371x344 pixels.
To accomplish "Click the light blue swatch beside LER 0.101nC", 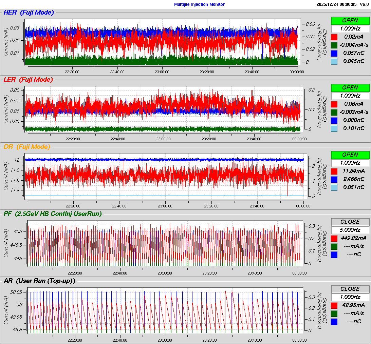I will pos(334,128).
